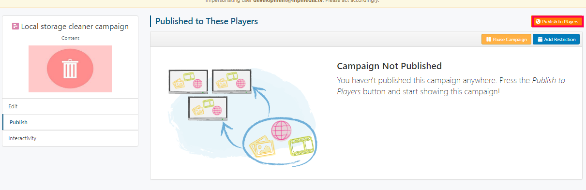The width and height of the screenshot is (586, 190).
Task: Open the Add Restriction dialog
Action: click(x=556, y=39)
